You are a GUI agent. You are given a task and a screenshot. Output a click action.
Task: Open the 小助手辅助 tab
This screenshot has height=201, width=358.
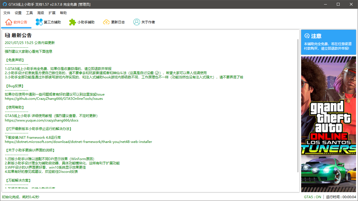tap(82, 22)
